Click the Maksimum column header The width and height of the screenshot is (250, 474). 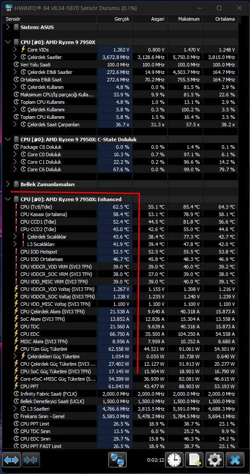(x=185, y=19)
